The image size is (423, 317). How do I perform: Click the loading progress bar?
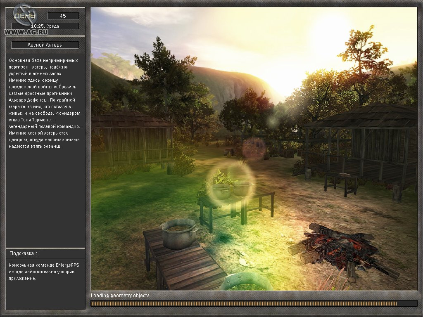tap(254, 303)
